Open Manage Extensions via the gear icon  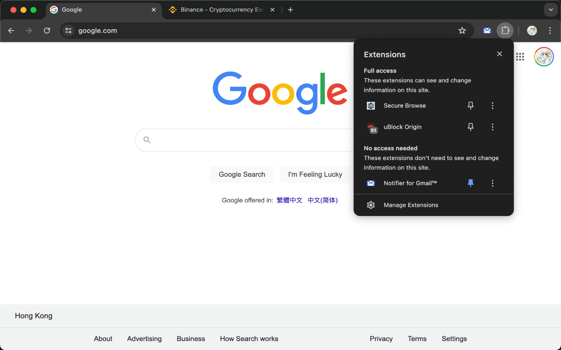[x=371, y=205]
